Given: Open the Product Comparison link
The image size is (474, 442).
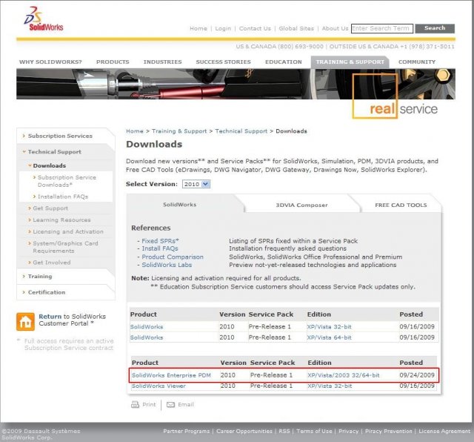Looking at the screenshot, I should (173, 257).
